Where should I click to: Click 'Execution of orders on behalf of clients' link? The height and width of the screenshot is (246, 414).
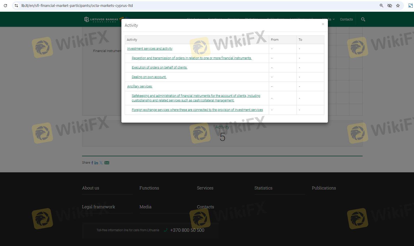(159, 68)
